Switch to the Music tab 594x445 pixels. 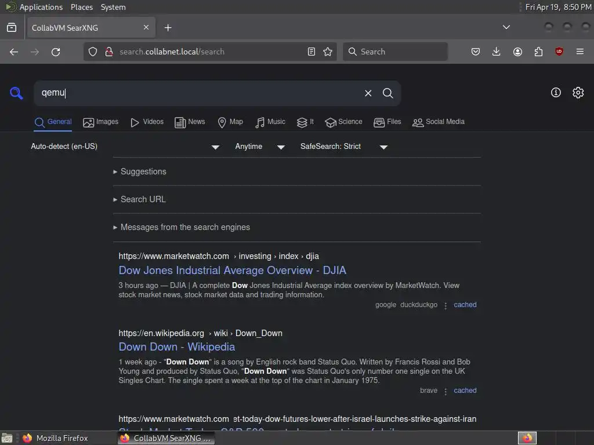pyautogui.click(x=270, y=122)
